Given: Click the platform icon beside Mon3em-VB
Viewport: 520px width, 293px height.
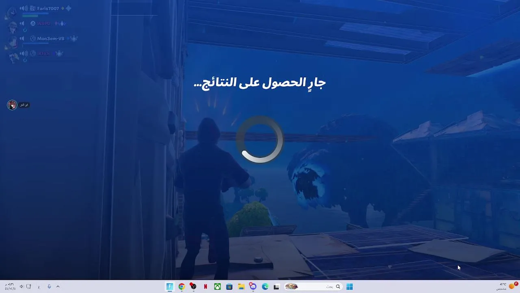Looking at the screenshot, I should [x=33, y=39].
